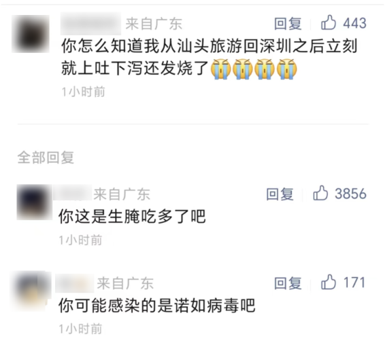Reply to the 生腌吃多了 comment
This screenshot has width=385, height=343.
pyautogui.click(x=280, y=194)
